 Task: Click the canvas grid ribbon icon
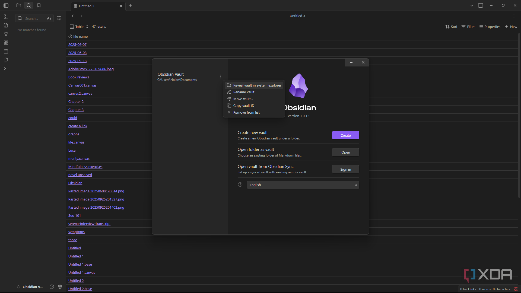click(6, 43)
